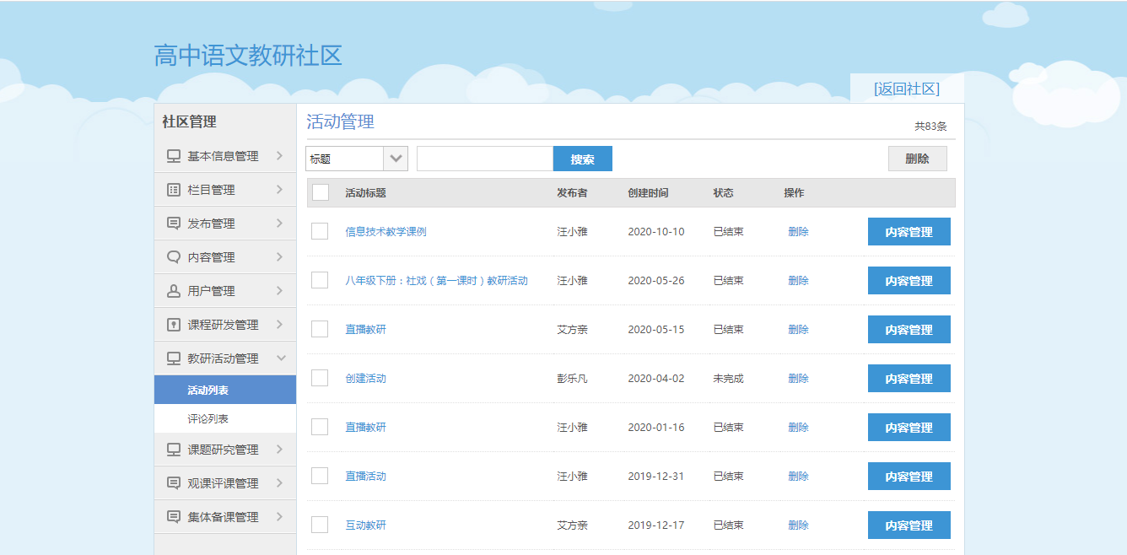
Task: Click the search keyword text box
Action: [x=485, y=159]
